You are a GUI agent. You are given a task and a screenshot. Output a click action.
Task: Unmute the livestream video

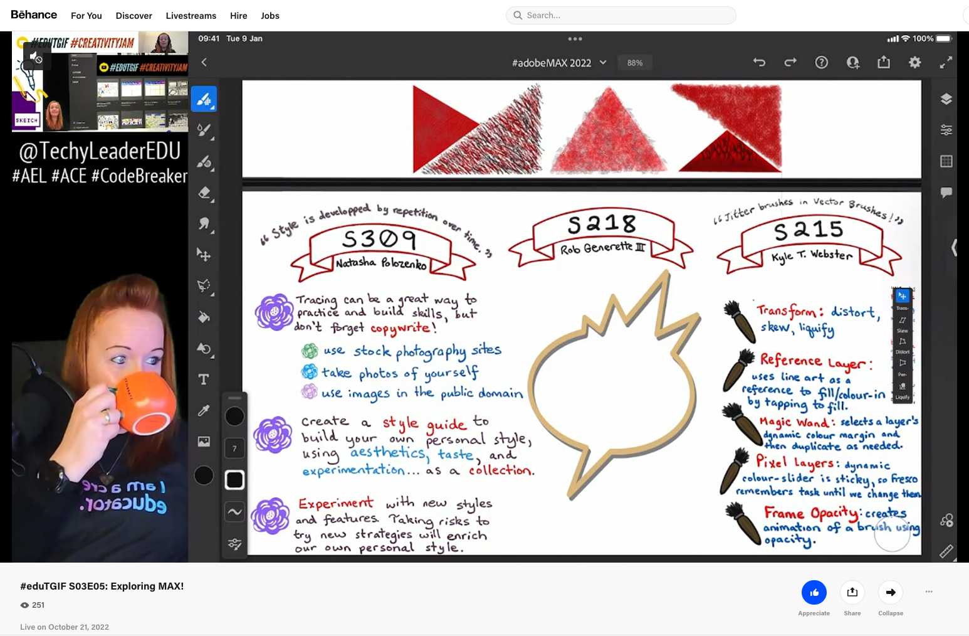point(36,58)
